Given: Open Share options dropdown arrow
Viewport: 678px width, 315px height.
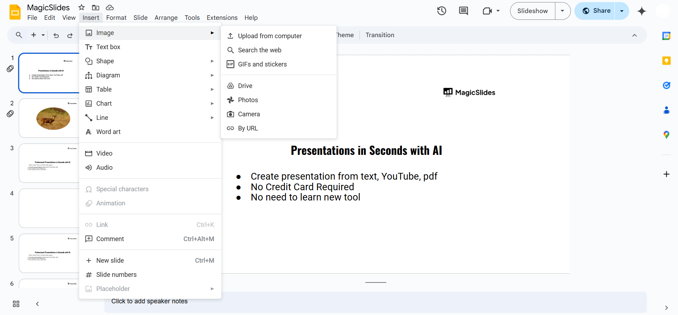Looking at the screenshot, I should [622, 11].
